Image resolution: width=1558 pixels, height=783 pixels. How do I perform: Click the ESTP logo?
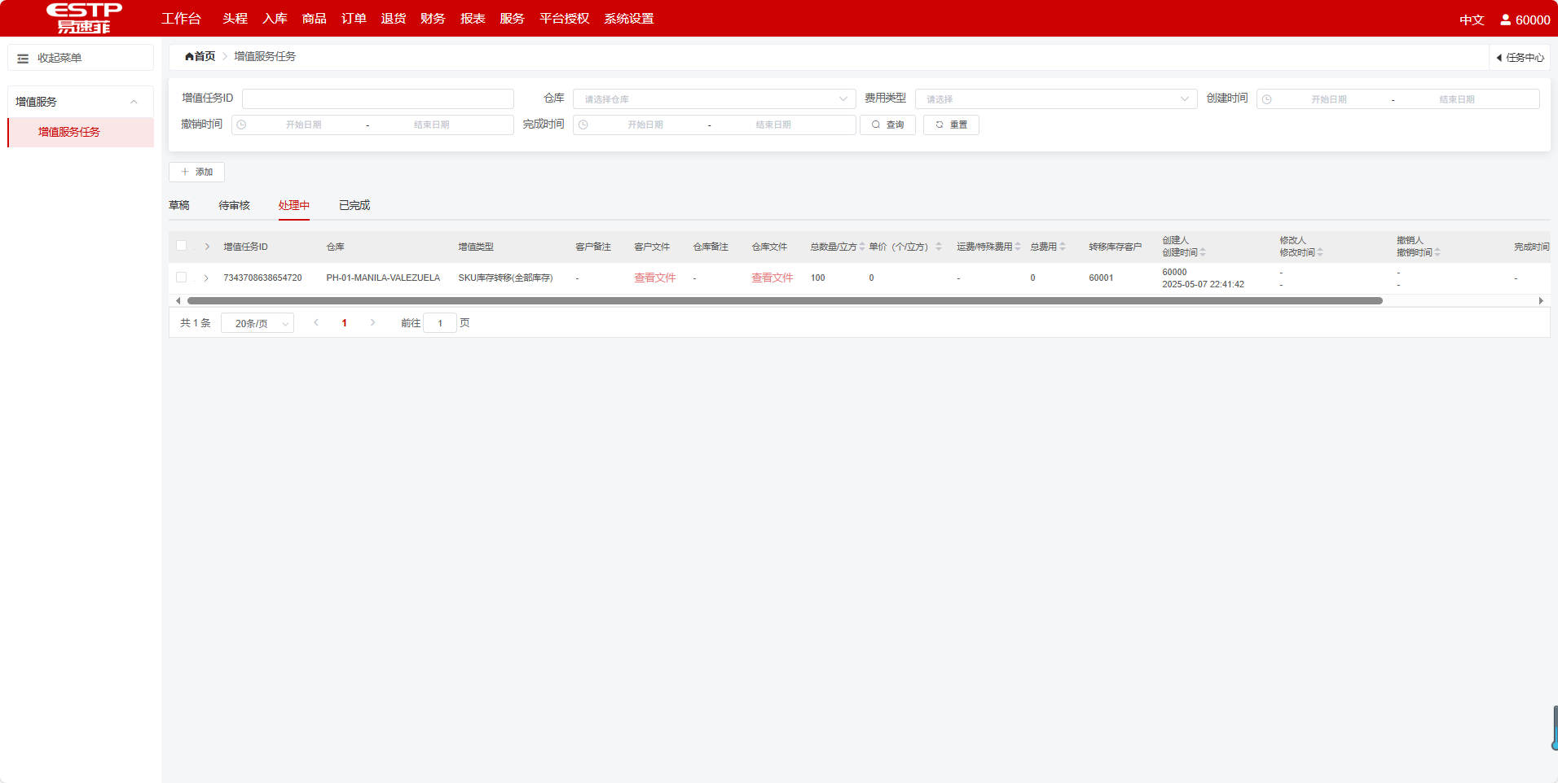[84, 18]
